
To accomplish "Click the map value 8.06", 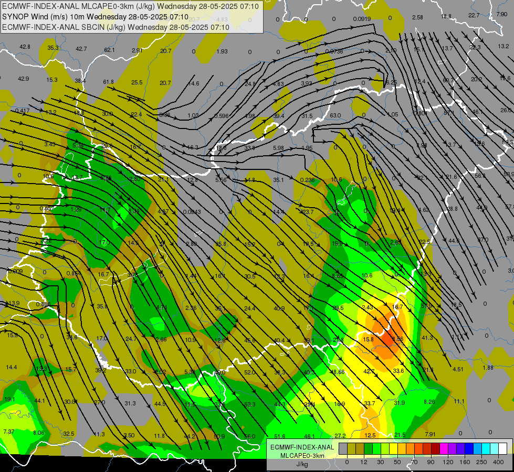I will (x=39, y=433).
